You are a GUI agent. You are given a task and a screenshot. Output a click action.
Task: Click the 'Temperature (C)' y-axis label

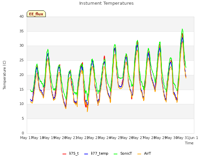4,75
